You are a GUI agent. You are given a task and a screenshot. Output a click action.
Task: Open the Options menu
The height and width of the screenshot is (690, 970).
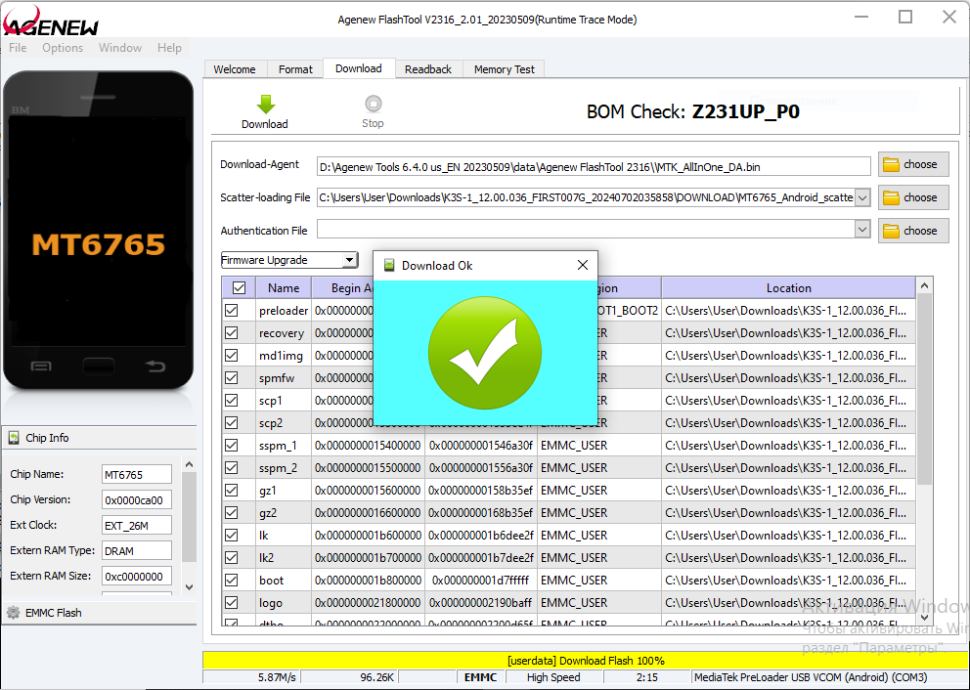pos(63,48)
